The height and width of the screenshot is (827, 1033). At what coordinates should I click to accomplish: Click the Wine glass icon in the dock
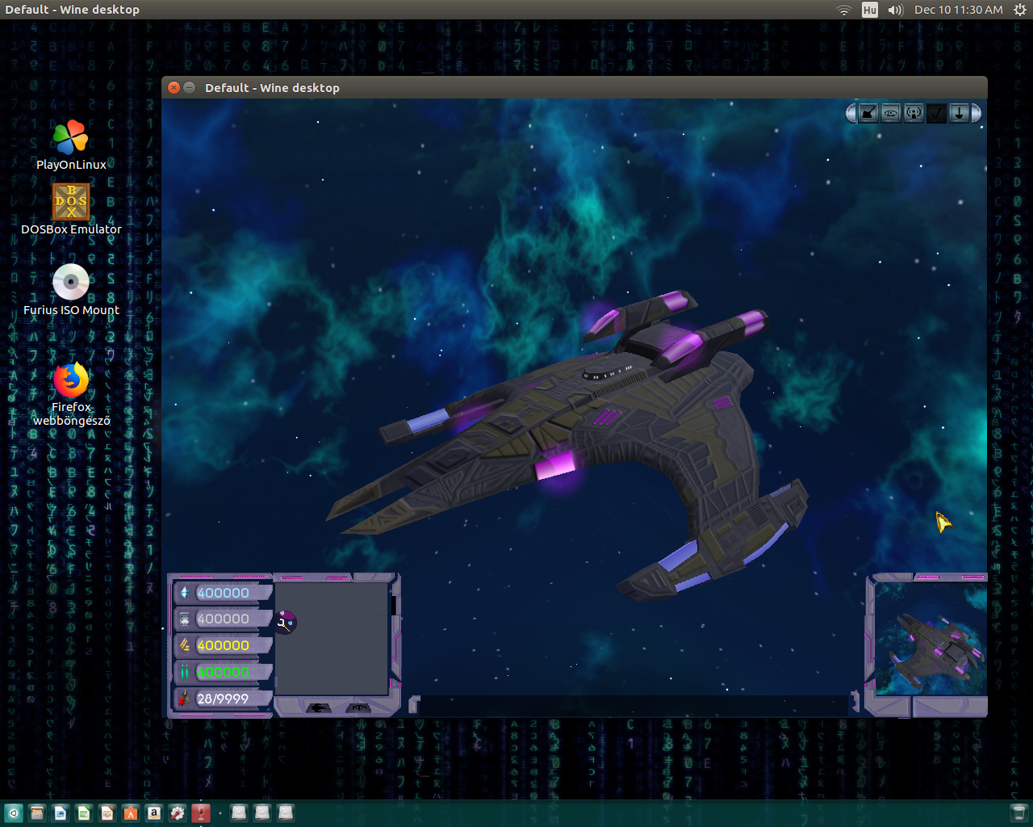pos(201,813)
